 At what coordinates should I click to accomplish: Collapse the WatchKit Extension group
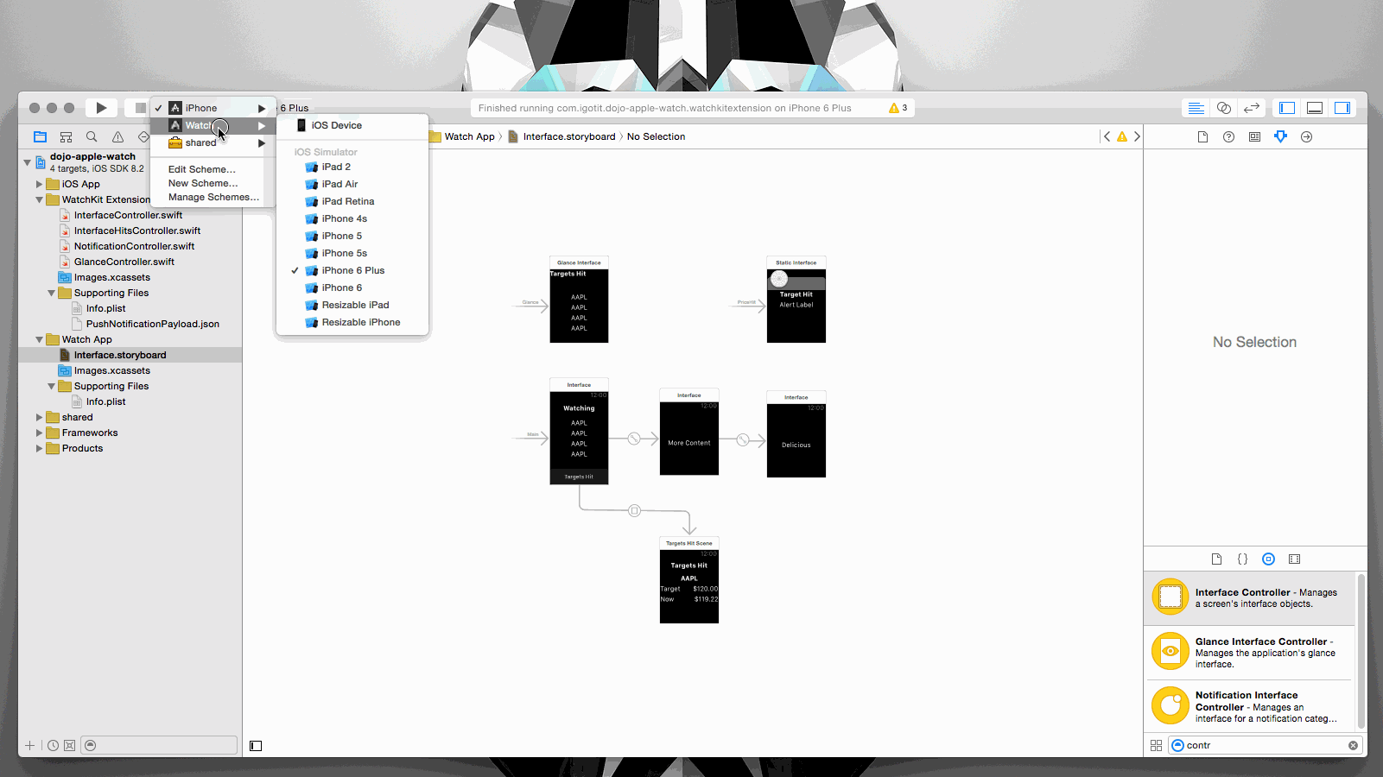point(39,199)
